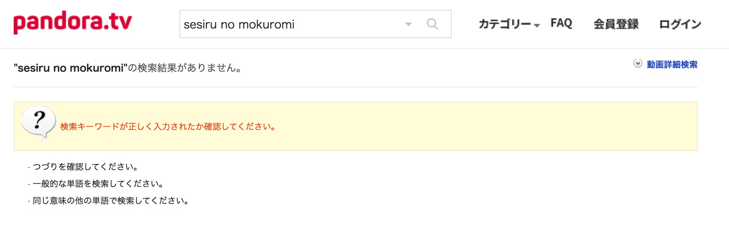Click the question mark speech bubble icon
729x225 pixels.
click(x=38, y=123)
